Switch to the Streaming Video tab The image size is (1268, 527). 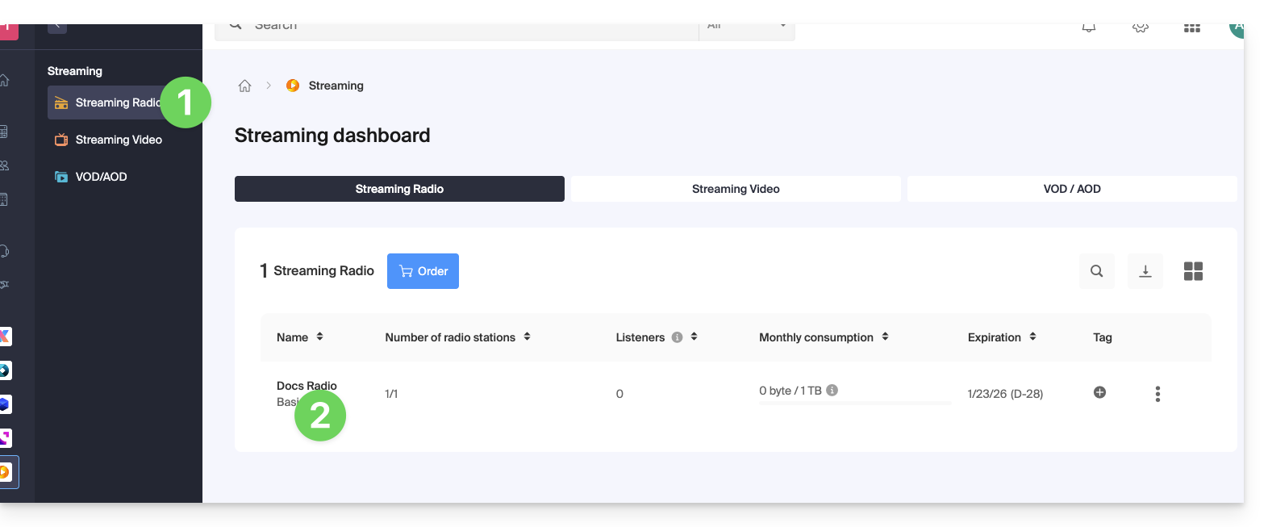[x=736, y=189]
